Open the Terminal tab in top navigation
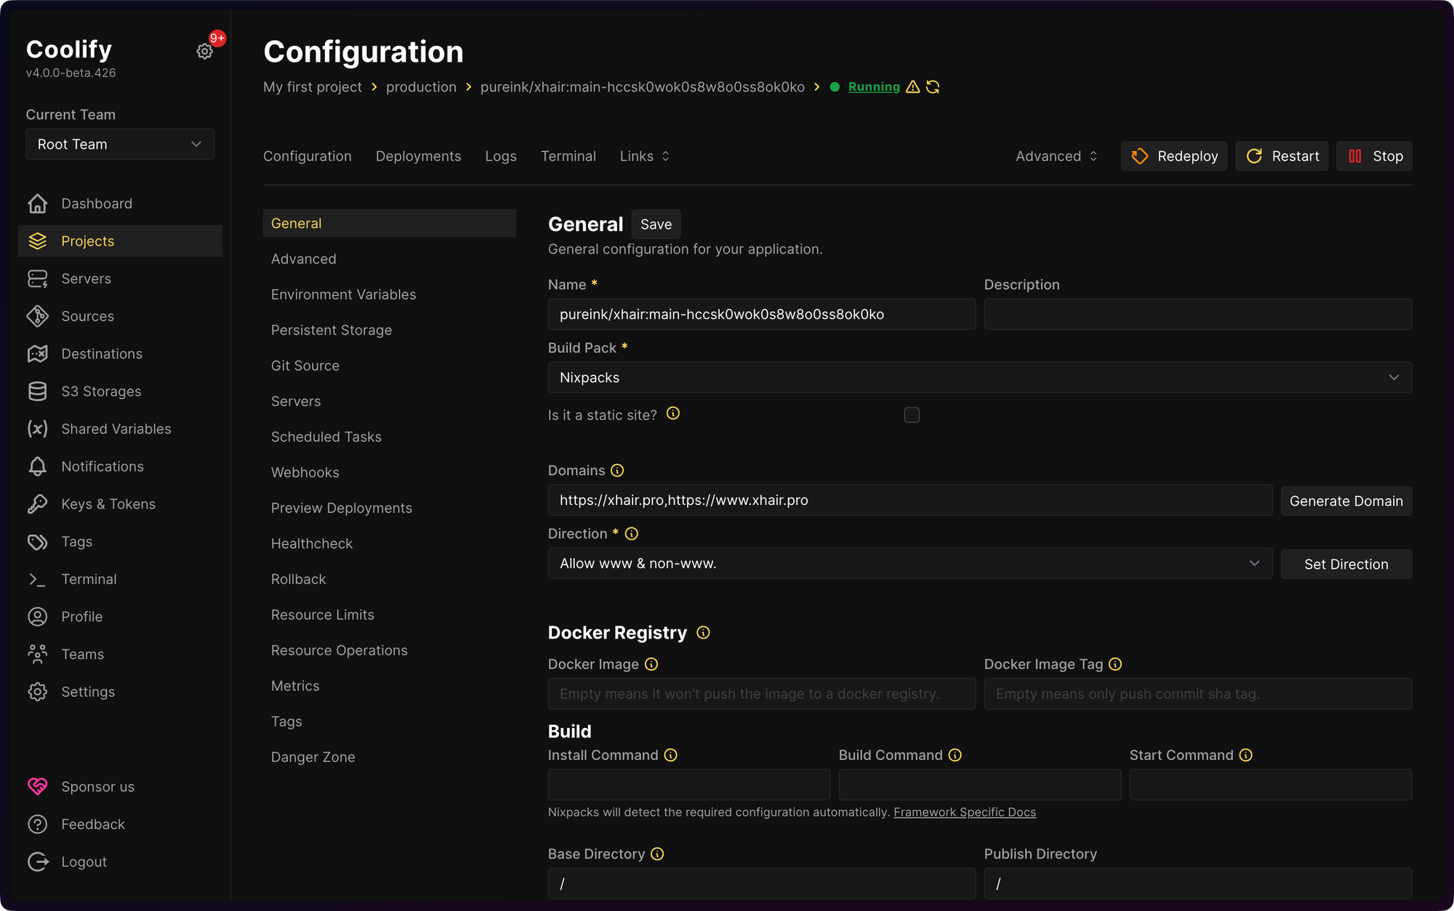Image resolution: width=1454 pixels, height=911 pixels. coord(569,156)
